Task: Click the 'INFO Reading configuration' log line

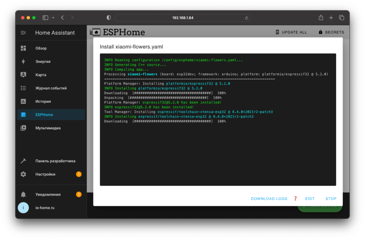Action: 174,60
